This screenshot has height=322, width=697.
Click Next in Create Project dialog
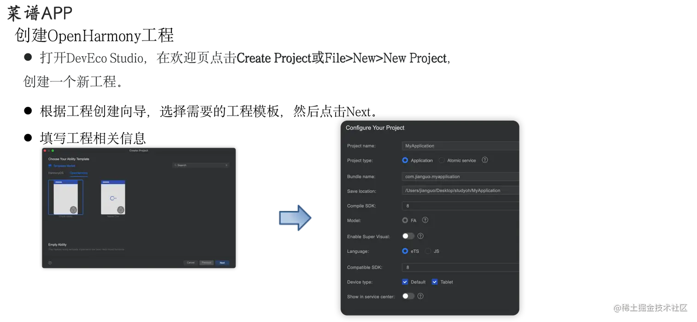coord(222,263)
